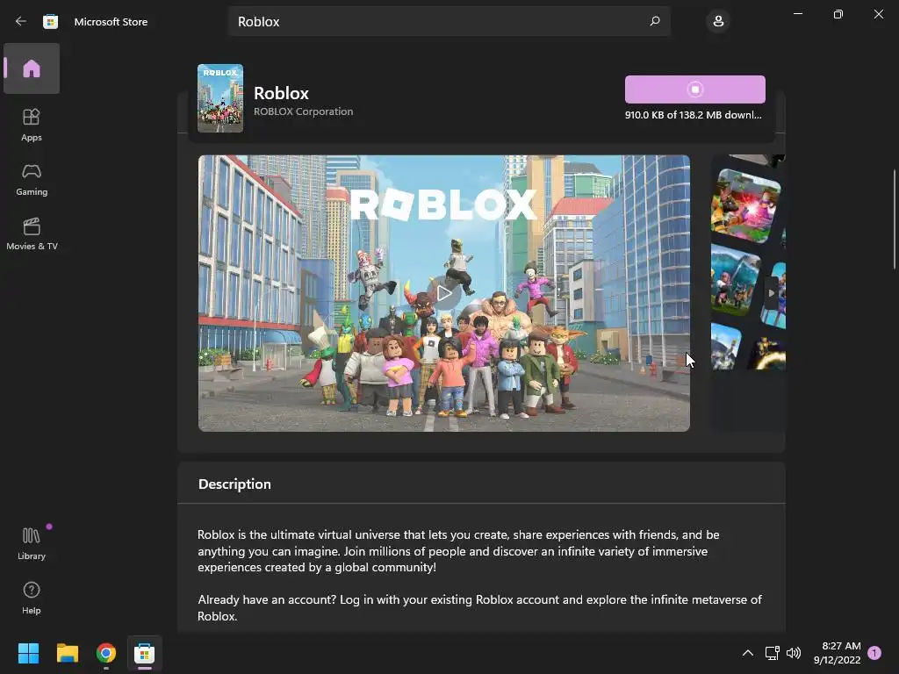This screenshot has width=899, height=674.
Task: Open the blue-hued screenshot thumbnail
Action: [737, 280]
